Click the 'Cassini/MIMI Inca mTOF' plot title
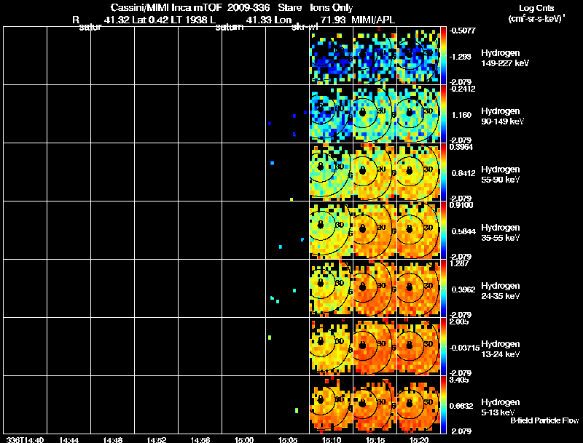The image size is (583, 443). coord(166,8)
